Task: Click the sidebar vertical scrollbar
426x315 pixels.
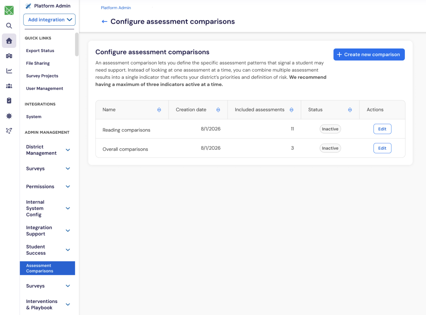Action: click(77, 45)
